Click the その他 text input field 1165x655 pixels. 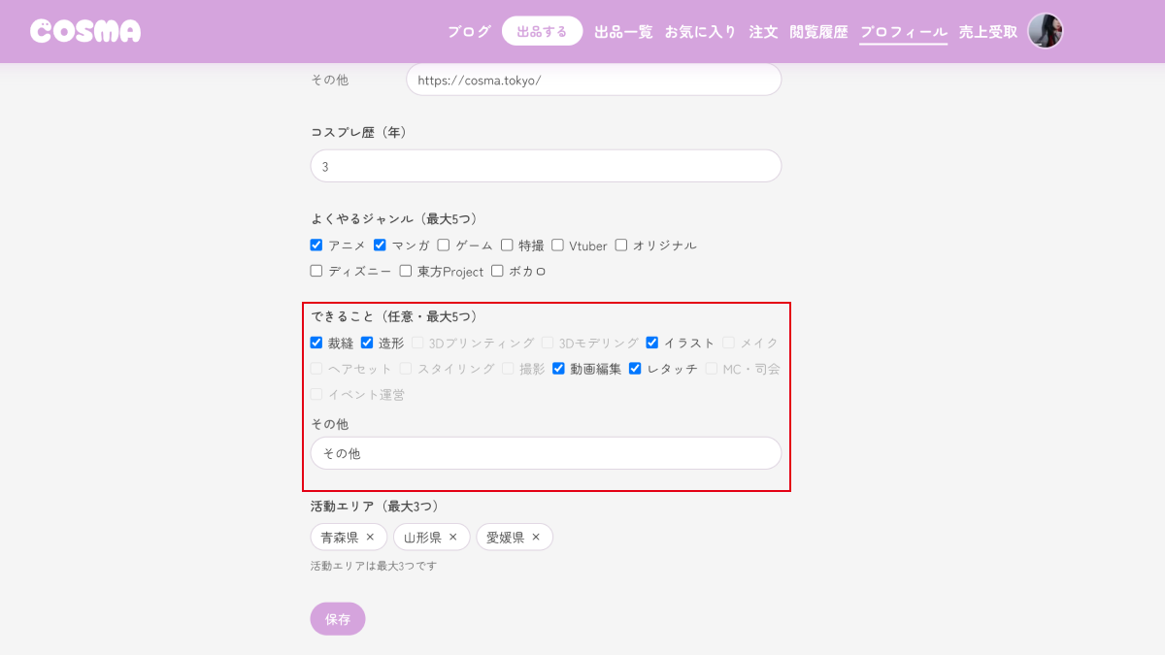545,452
